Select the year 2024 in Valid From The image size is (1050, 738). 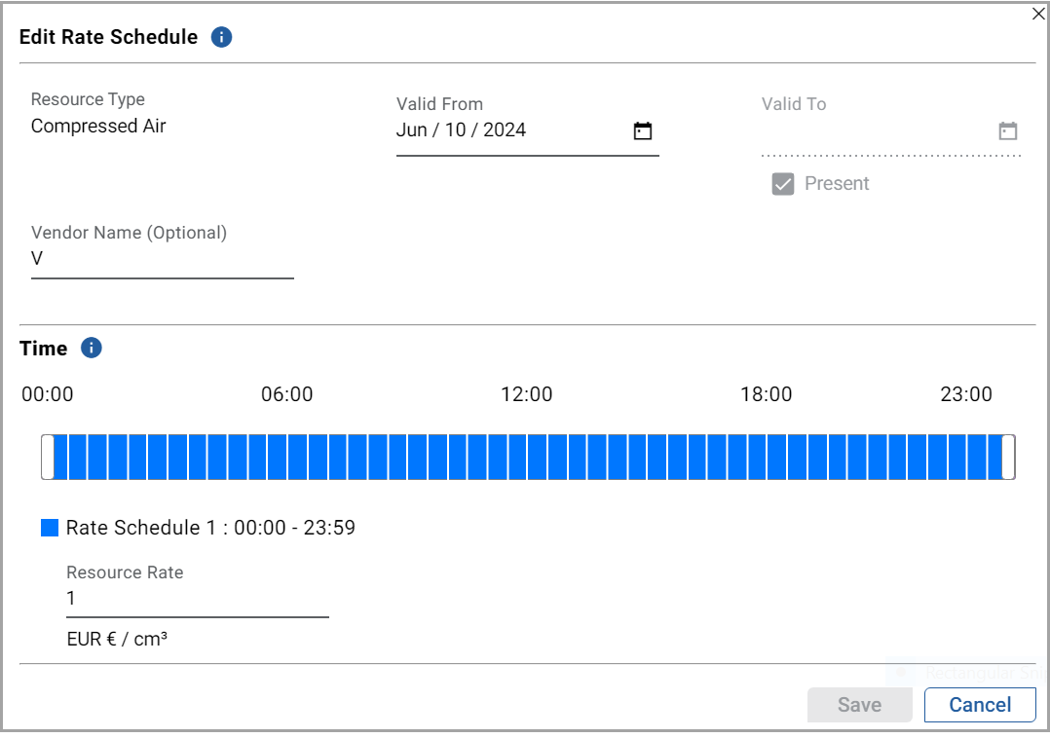click(x=505, y=130)
